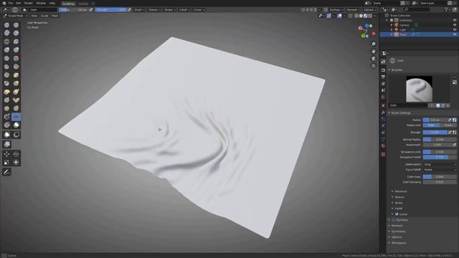Image resolution: width=459 pixels, height=258 pixels.
Task: Select the Scale transform tool
Action: click(6, 163)
